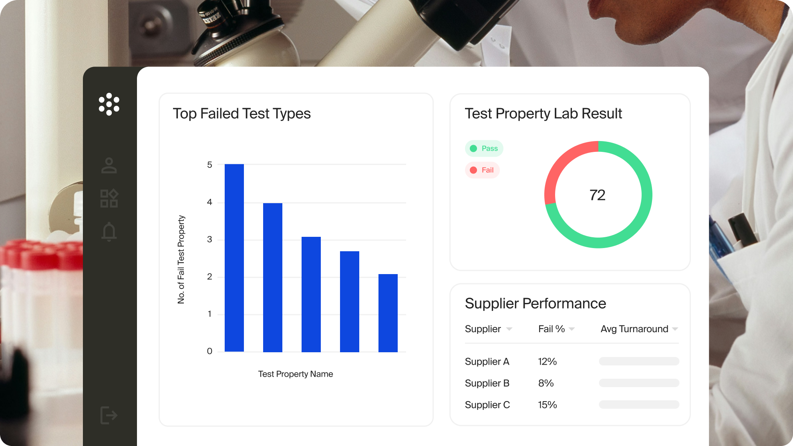
Task: Toggle the Fail legend filter
Action: (x=482, y=170)
